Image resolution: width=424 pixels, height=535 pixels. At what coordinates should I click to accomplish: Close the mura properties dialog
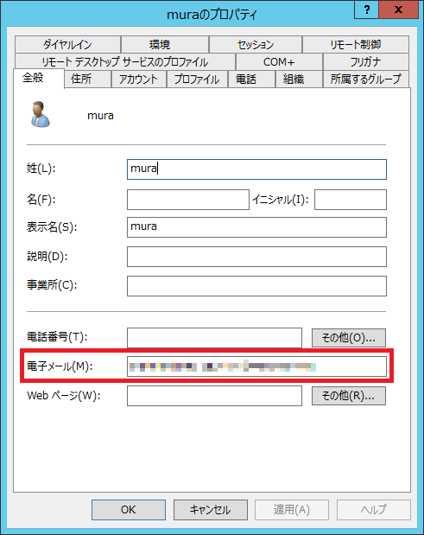(398, 10)
